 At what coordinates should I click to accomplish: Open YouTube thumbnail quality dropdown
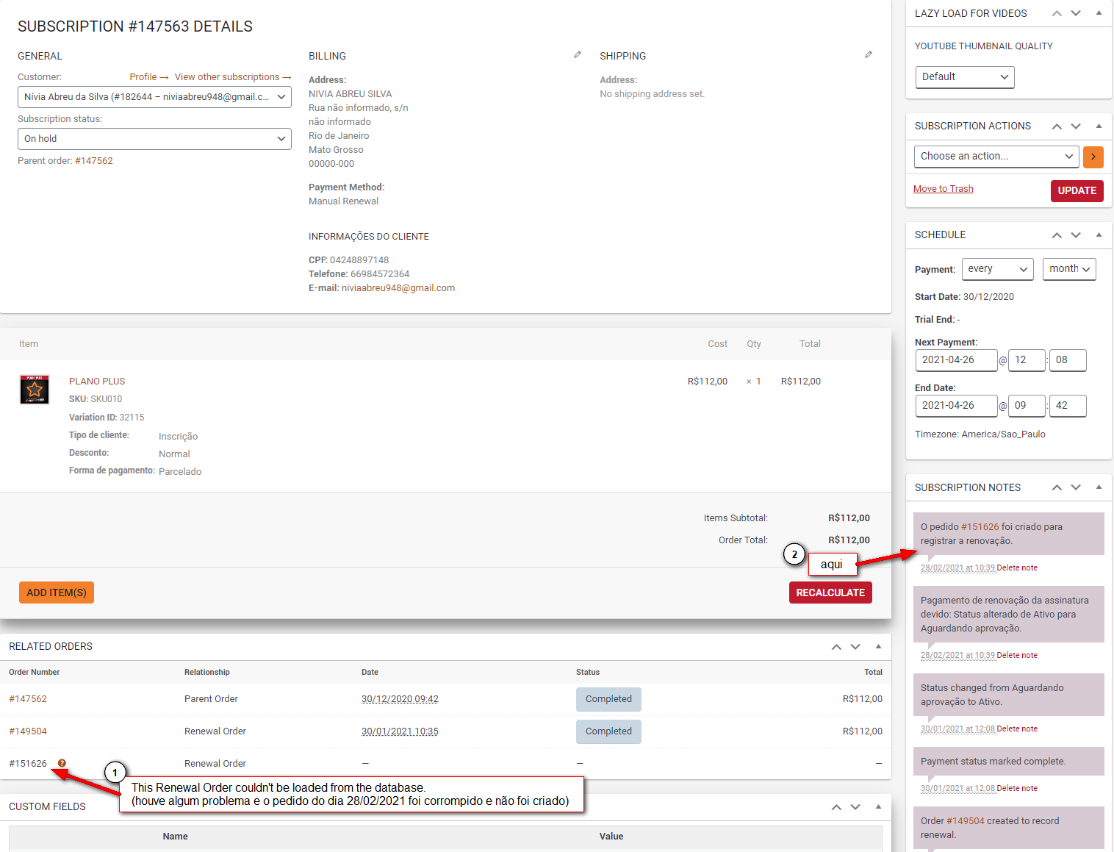(x=964, y=77)
